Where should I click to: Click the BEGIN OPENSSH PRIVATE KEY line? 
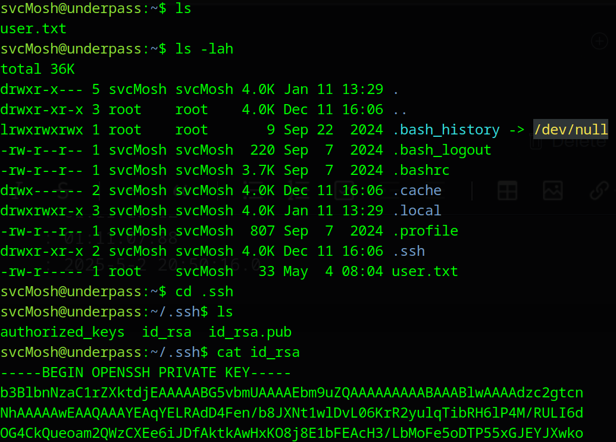[x=145, y=372]
